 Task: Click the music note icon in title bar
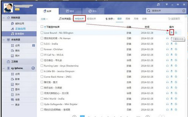click(x=158, y=5)
